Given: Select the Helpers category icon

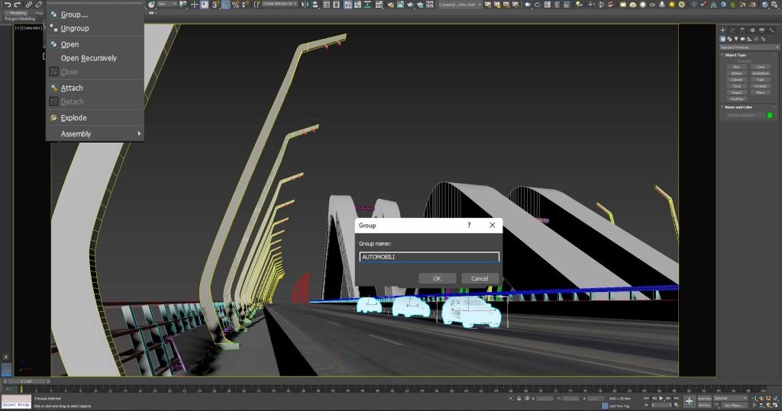Looking at the screenshot, I should pos(750,39).
